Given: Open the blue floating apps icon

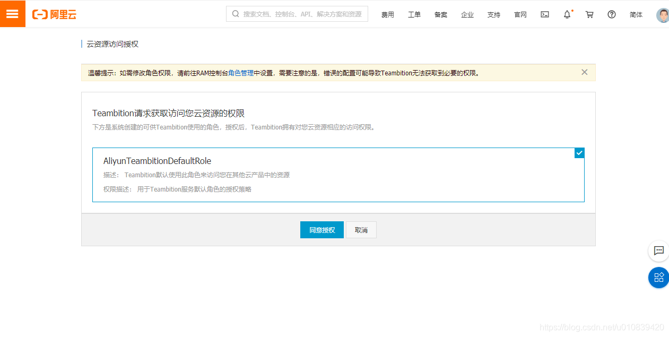Looking at the screenshot, I should click(659, 277).
